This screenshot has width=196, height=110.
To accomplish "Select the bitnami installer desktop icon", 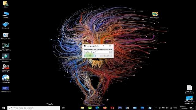I will [155, 15].
